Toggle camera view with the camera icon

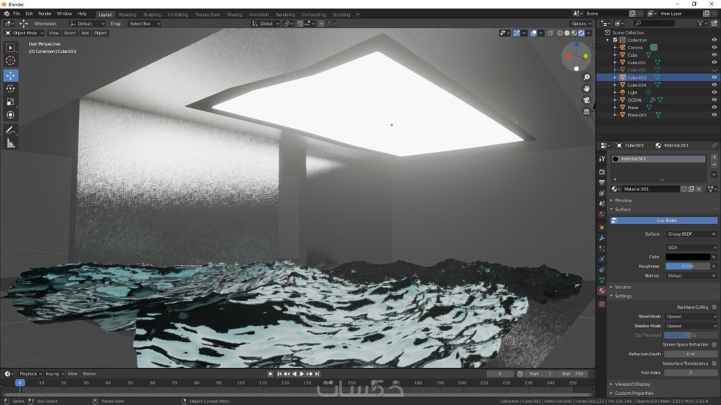[586, 100]
